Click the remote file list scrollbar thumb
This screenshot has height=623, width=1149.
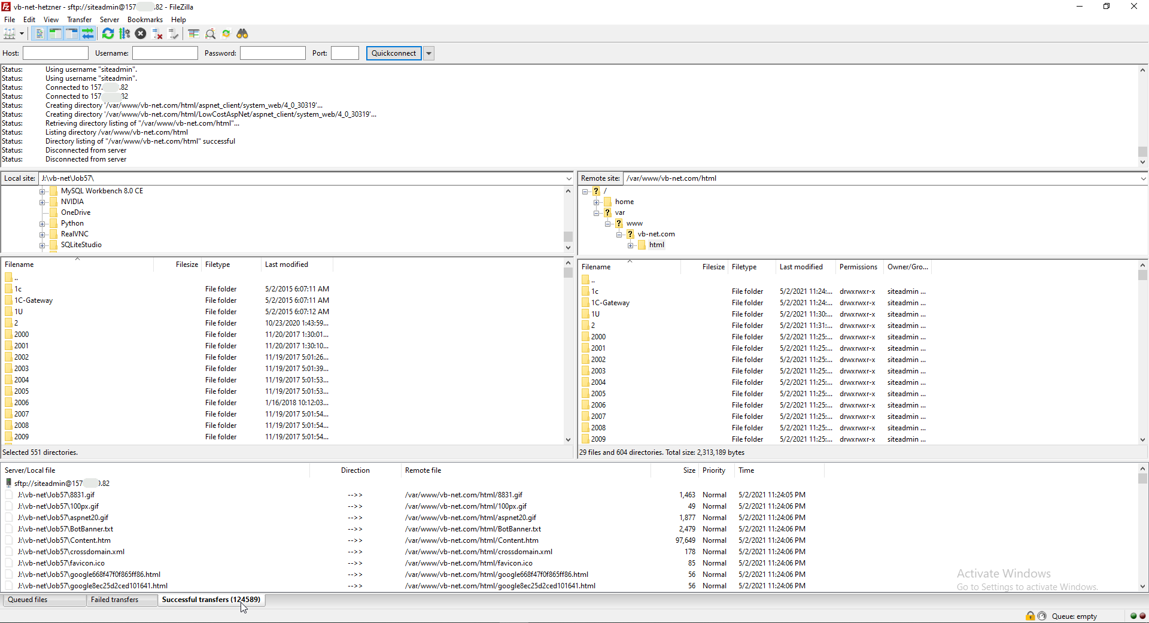pos(1142,275)
